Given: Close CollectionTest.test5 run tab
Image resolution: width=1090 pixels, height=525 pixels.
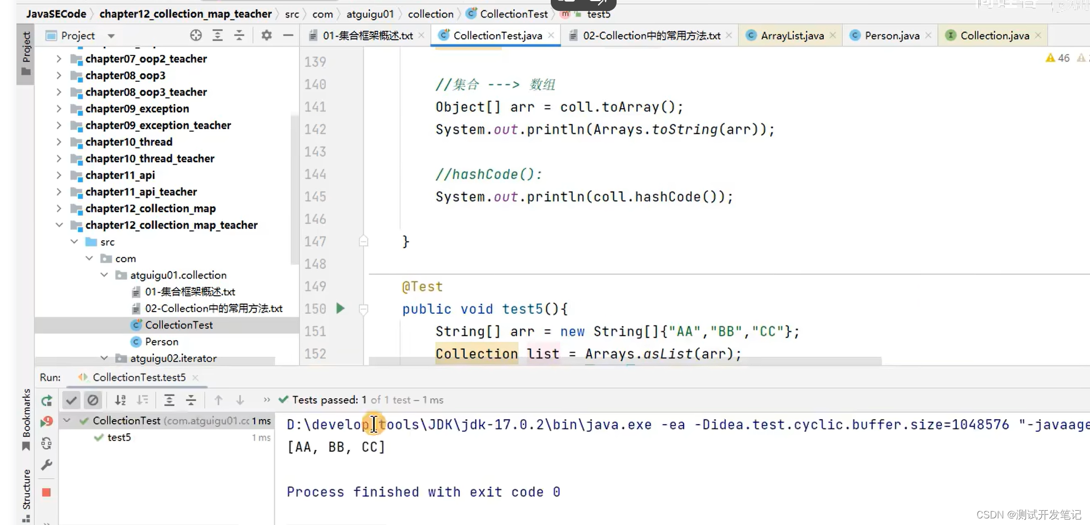Looking at the screenshot, I should click(x=195, y=377).
